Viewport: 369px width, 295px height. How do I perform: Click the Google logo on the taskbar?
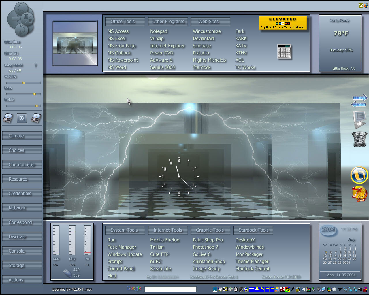coord(134,288)
